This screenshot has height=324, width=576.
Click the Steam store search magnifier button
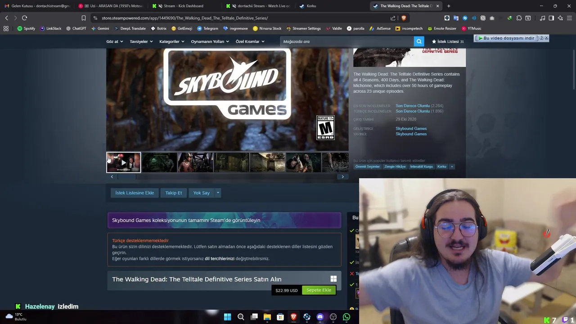tap(419, 41)
